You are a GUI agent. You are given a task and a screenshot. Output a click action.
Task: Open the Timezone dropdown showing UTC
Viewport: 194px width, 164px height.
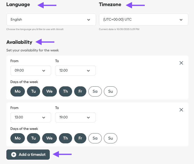[x=143, y=20]
